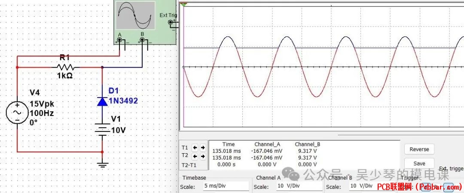This screenshot has height=193, width=464.
Task: Select the ground symbol
Action: [102, 164]
